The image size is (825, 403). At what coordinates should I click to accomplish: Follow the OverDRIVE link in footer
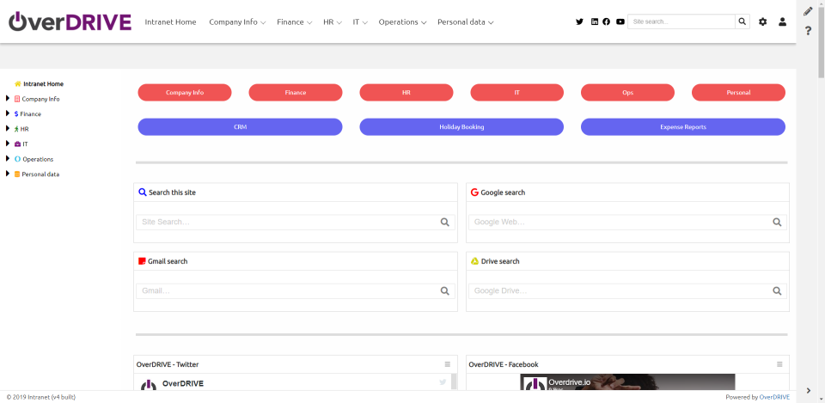click(774, 397)
